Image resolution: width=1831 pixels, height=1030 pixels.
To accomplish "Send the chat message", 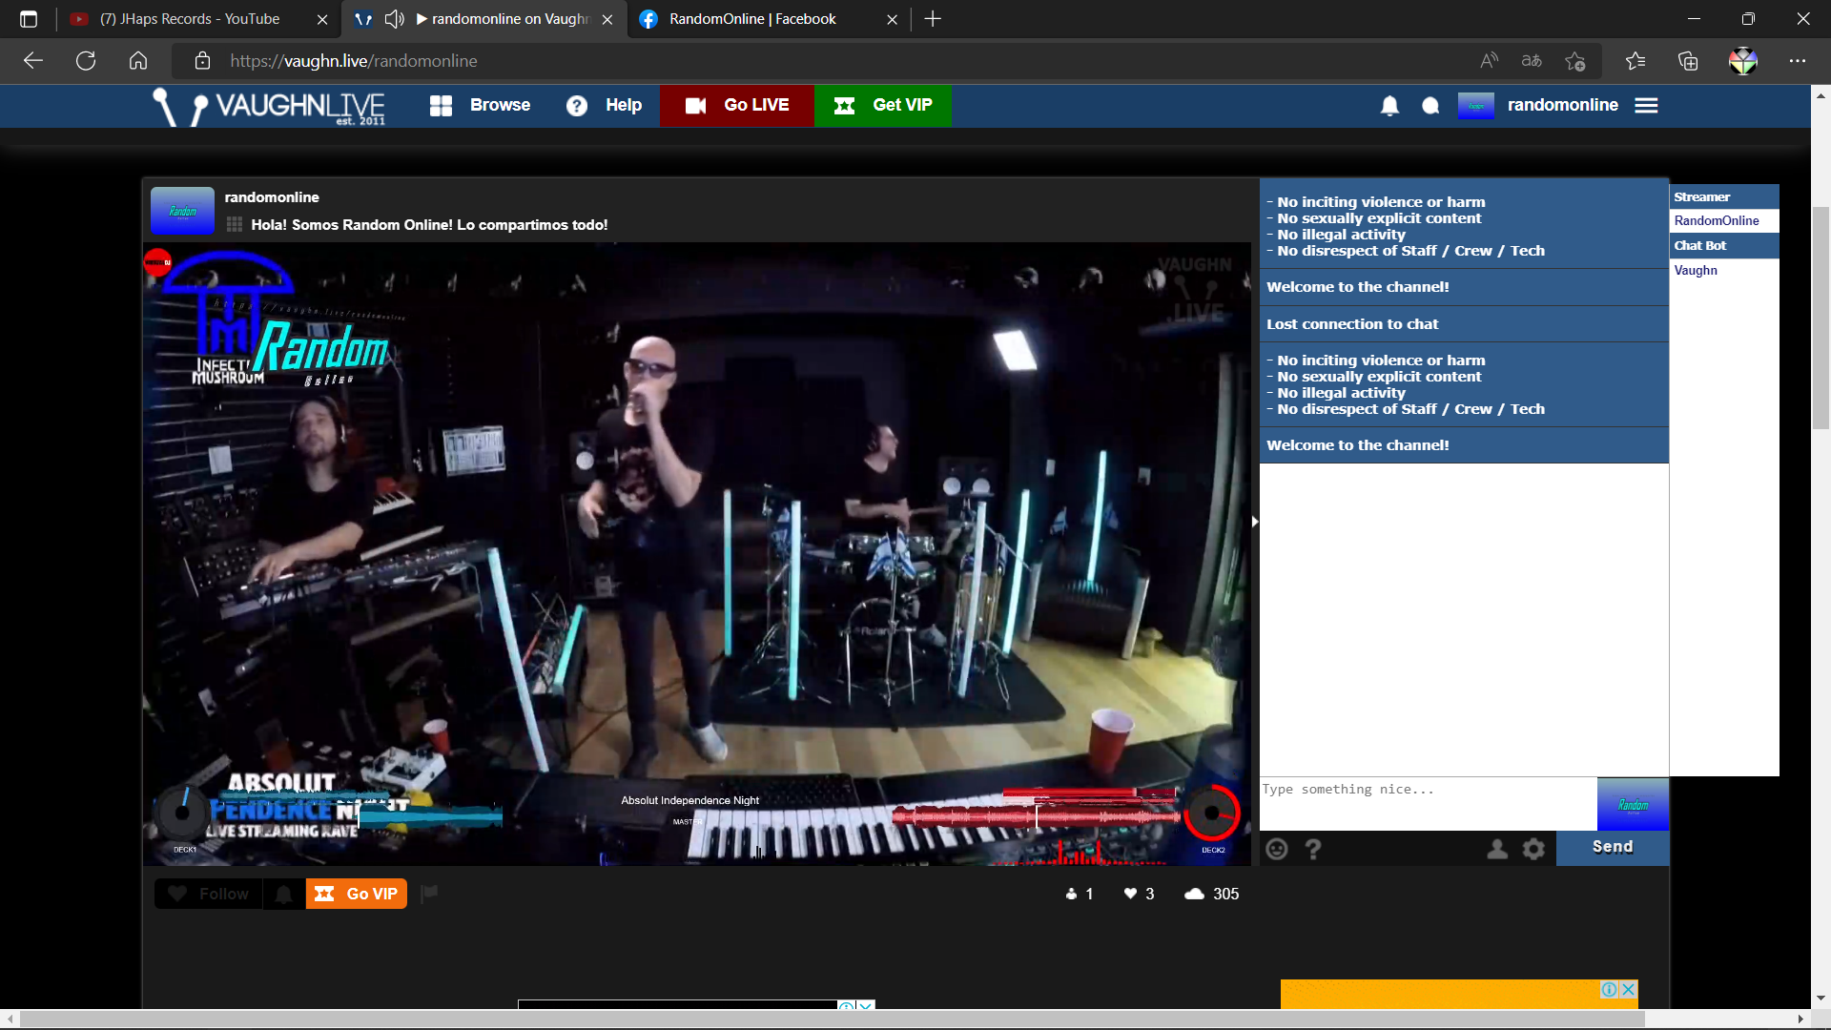I will click(1613, 847).
